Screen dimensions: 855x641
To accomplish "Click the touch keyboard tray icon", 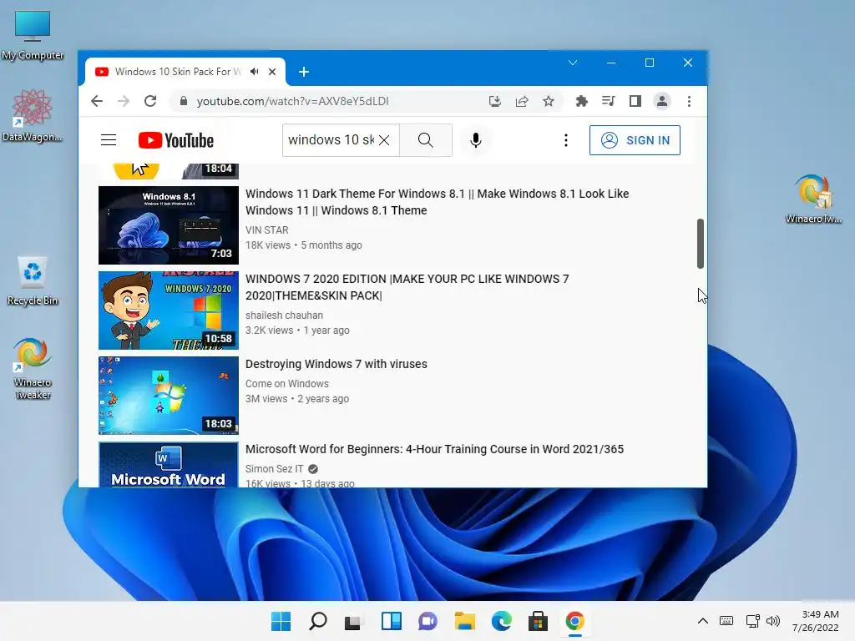I will (726, 621).
